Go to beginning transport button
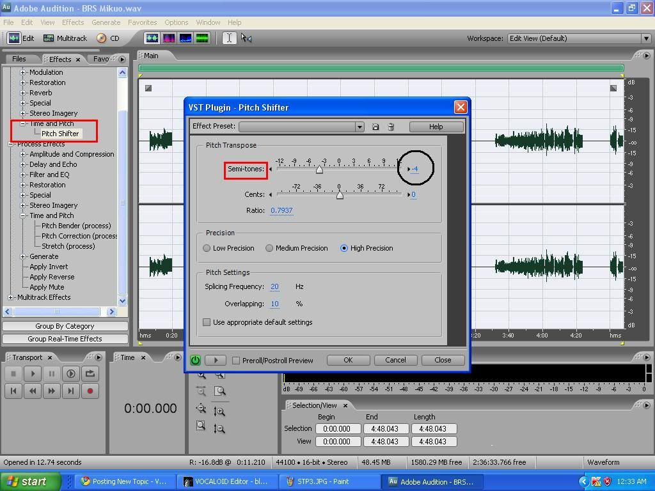The height and width of the screenshot is (491, 655). click(x=13, y=391)
